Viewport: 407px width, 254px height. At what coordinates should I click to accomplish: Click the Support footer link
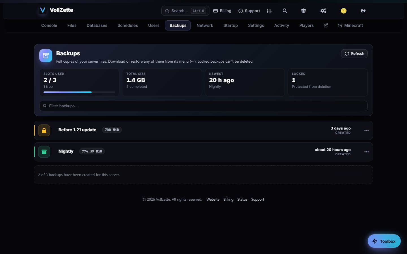coord(258,199)
